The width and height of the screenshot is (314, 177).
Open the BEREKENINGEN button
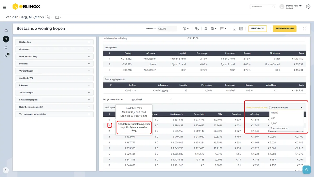tap(285, 29)
